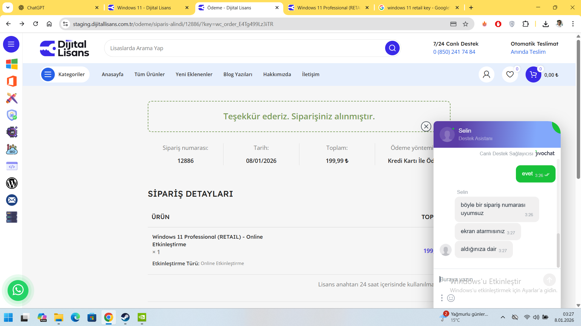The image size is (581, 326).
Task: Open the taskbar clock and date
Action: 564,317
